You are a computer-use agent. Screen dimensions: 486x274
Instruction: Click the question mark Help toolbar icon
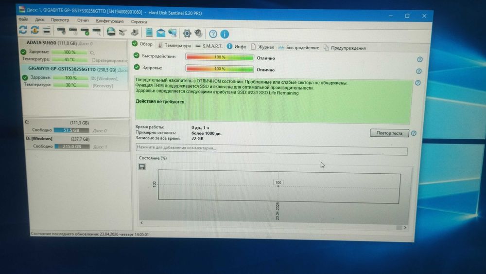coord(213,34)
